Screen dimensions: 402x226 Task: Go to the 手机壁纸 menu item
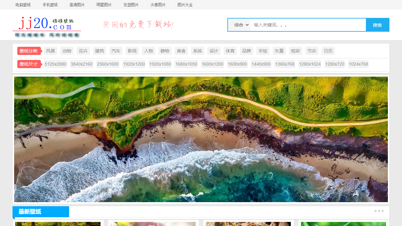50,5
